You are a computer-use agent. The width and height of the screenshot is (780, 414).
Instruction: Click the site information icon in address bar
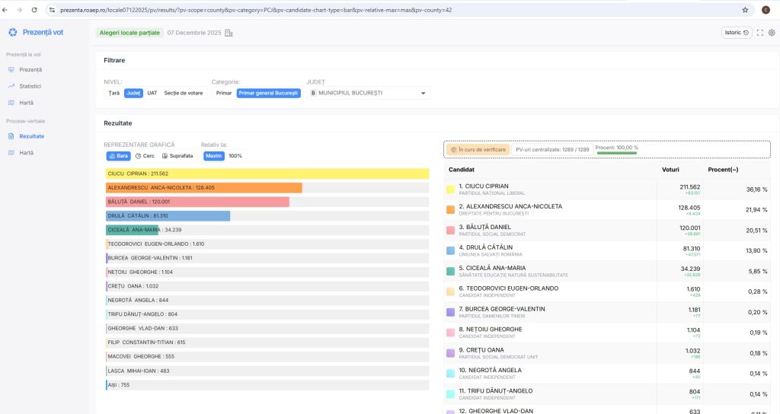tap(53, 10)
